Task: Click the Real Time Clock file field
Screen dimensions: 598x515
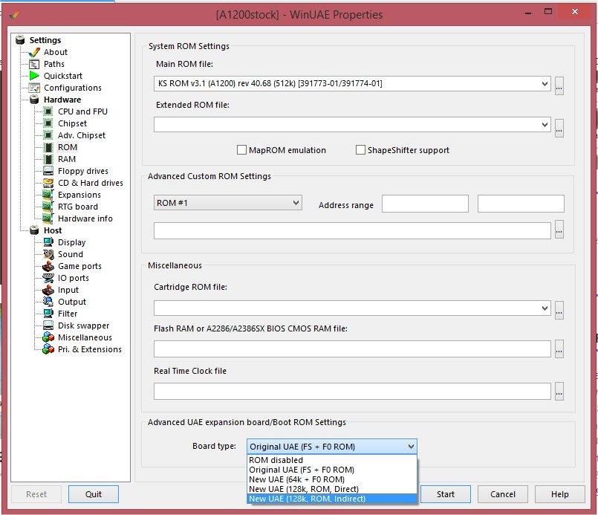Action: 352,391
